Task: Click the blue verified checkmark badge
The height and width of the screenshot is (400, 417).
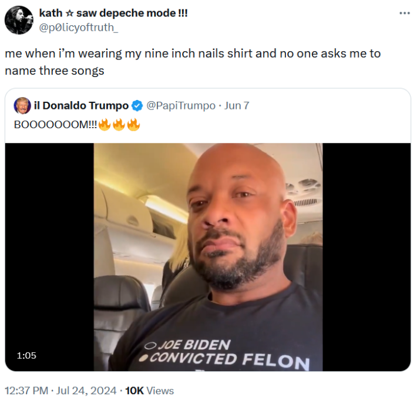Action: coord(137,106)
